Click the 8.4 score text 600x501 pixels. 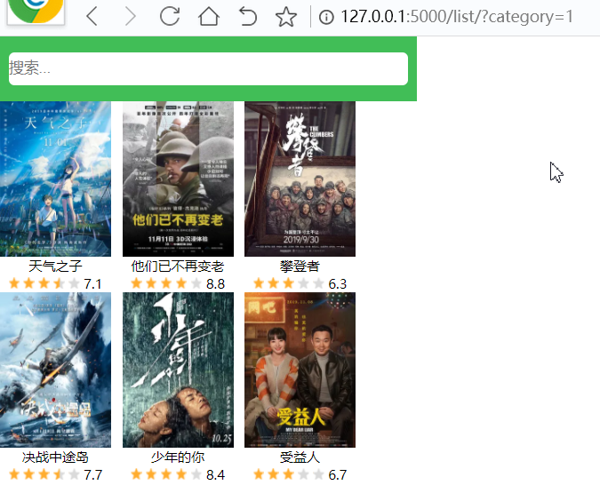coord(215,475)
